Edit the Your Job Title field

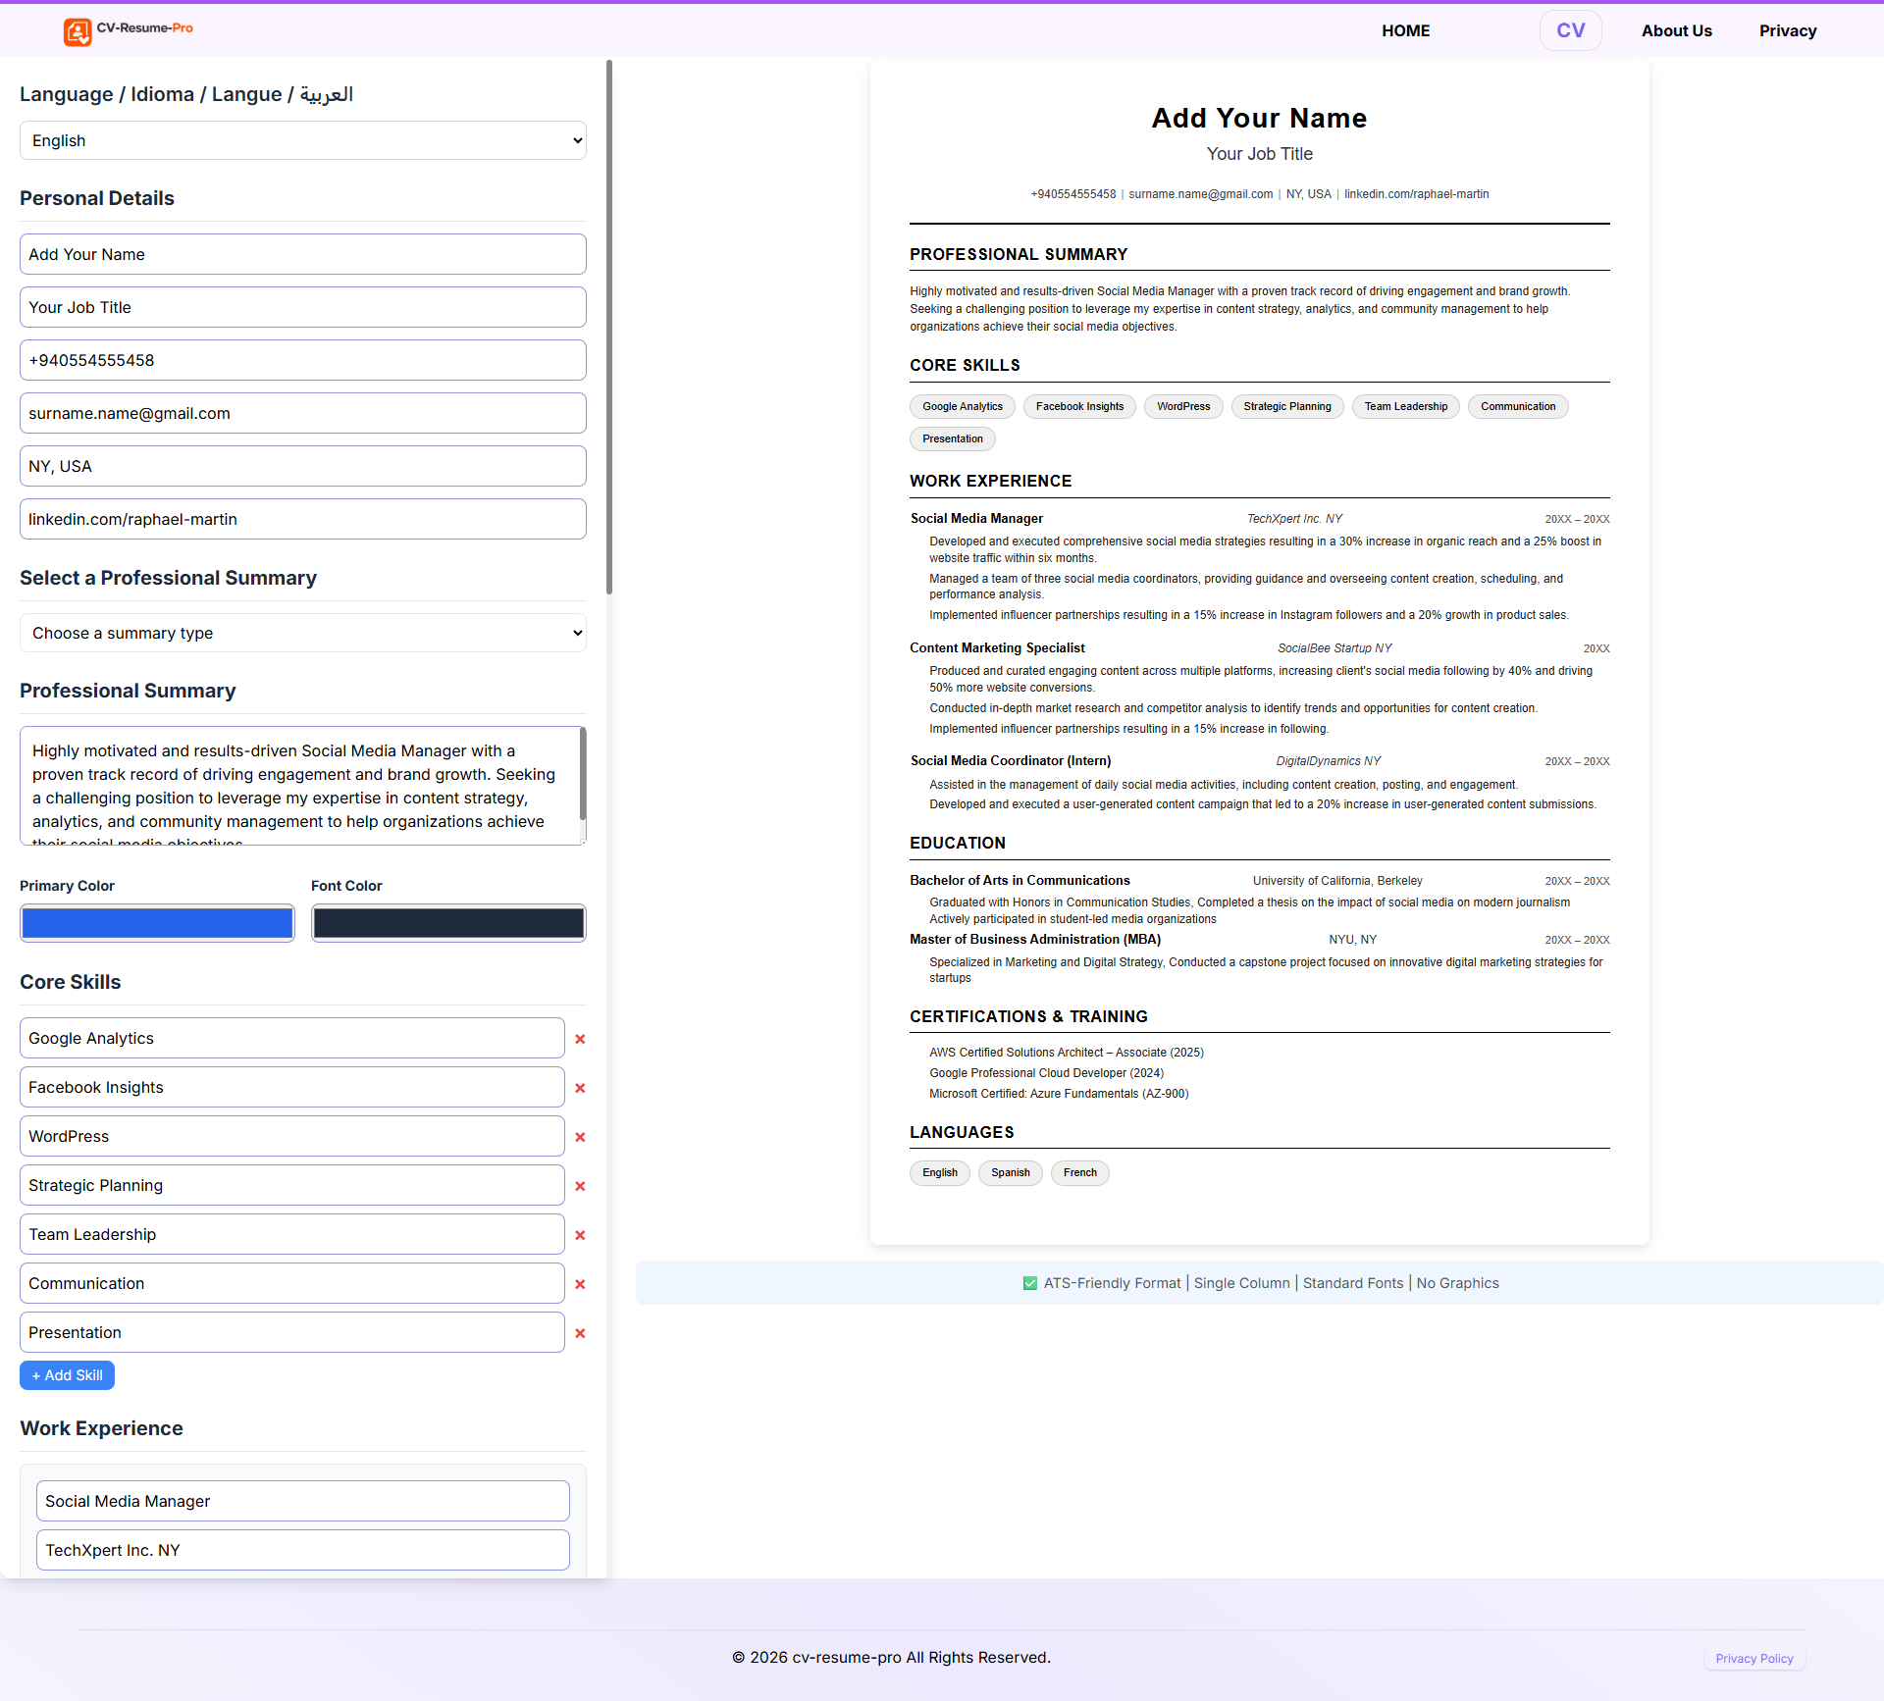tap(303, 307)
